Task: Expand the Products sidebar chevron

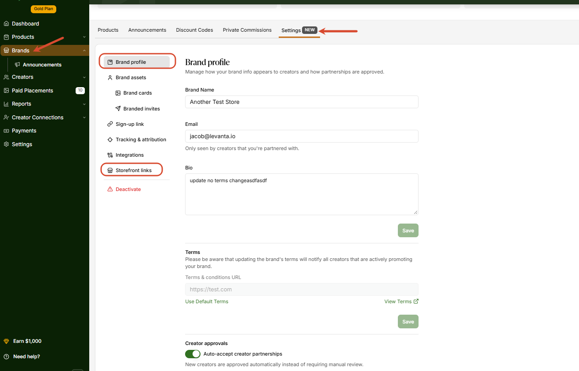Action: [84, 37]
